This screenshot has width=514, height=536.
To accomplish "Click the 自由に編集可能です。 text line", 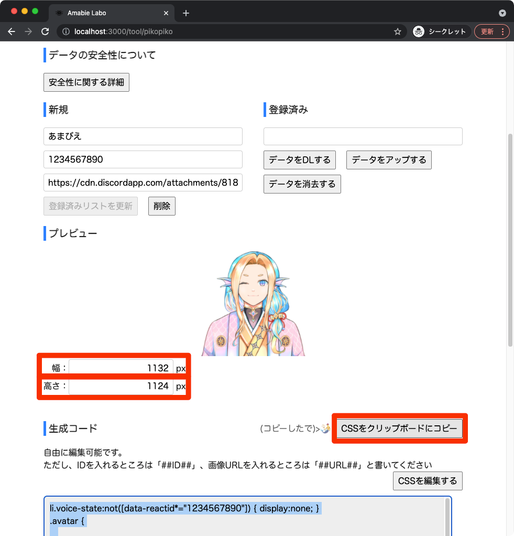I will point(83,453).
